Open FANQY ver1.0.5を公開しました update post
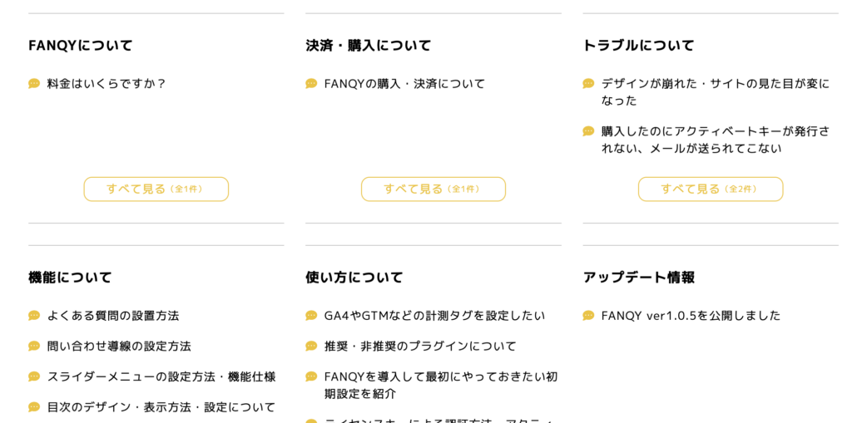The image size is (852, 423). (x=691, y=316)
